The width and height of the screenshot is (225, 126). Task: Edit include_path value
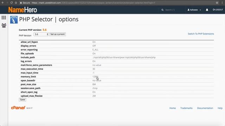pos(124,57)
